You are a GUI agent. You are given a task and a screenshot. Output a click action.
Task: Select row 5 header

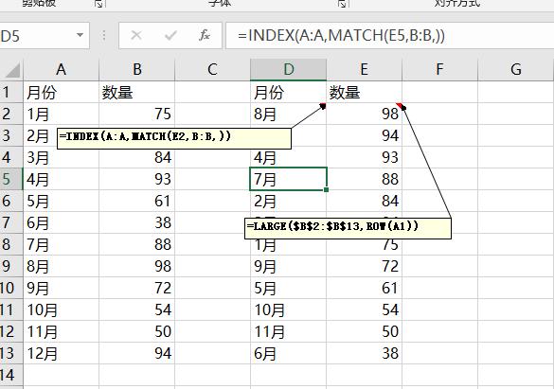click(11, 179)
